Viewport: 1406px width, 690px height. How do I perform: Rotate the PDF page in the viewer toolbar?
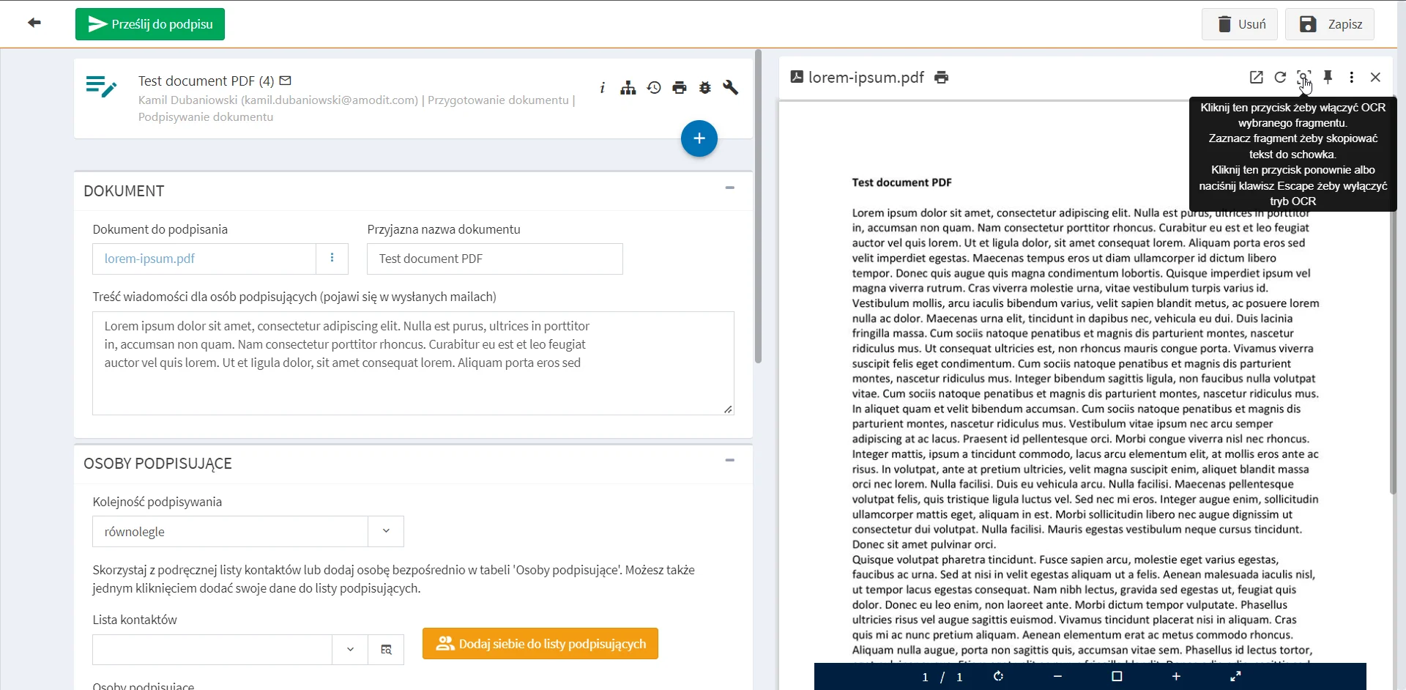(998, 677)
